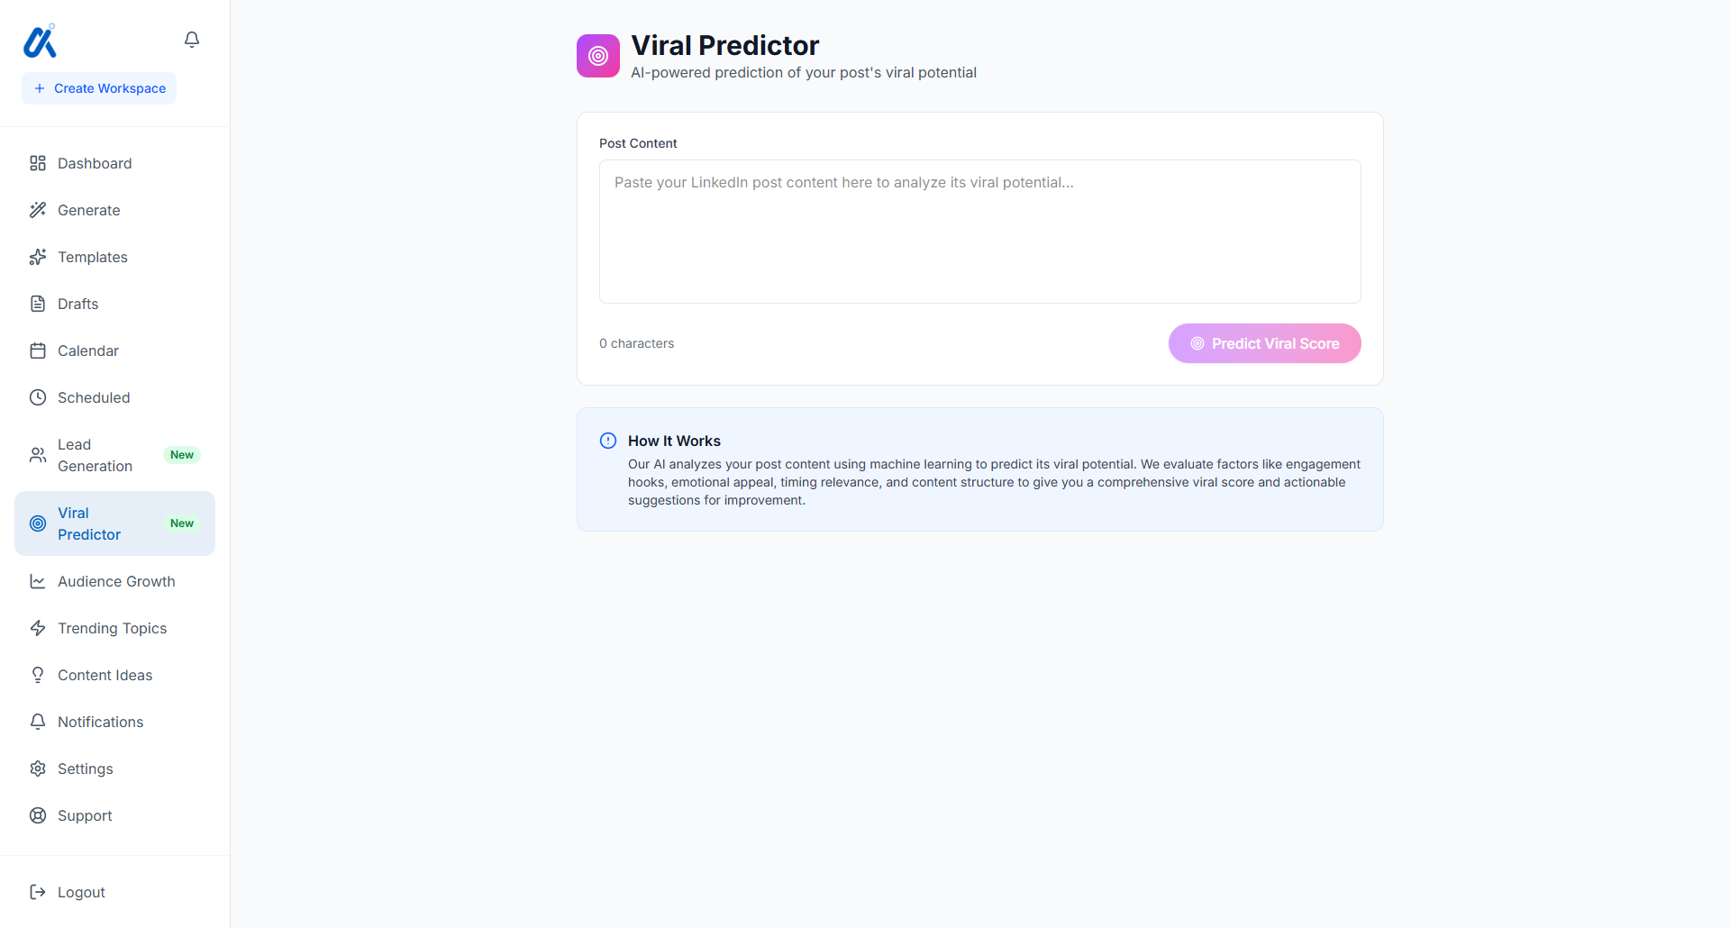Open the Generate tool from the sidebar
Viewport: 1730px width, 928px height.
click(88, 210)
